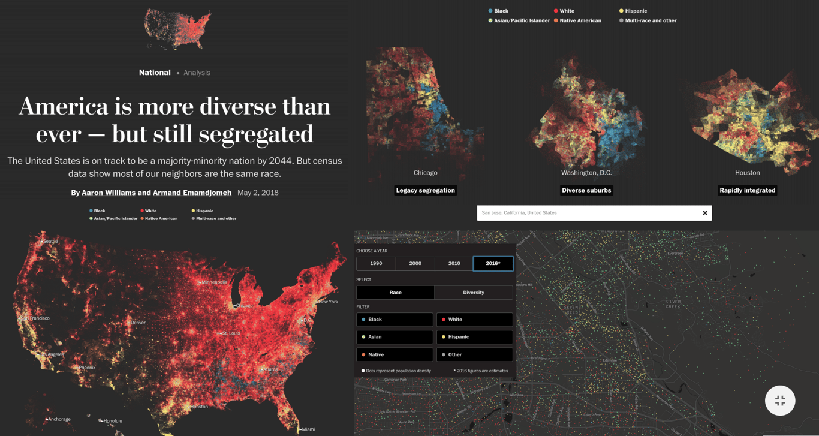Select the 2000 year option
Screen dimensions: 819x436
pyautogui.click(x=415, y=263)
